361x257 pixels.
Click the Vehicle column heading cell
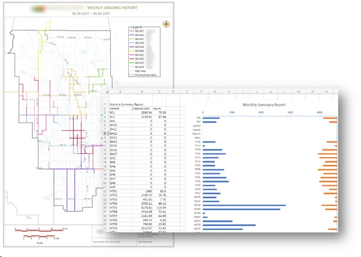(120, 108)
